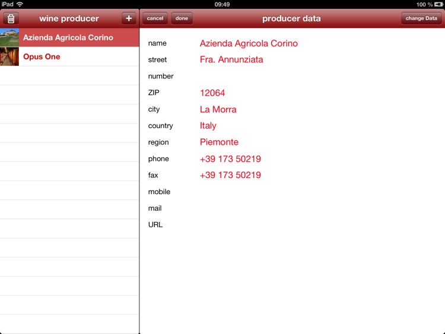The image size is (445, 334).
Task: Tap the cancel button
Action: click(x=155, y=18)
